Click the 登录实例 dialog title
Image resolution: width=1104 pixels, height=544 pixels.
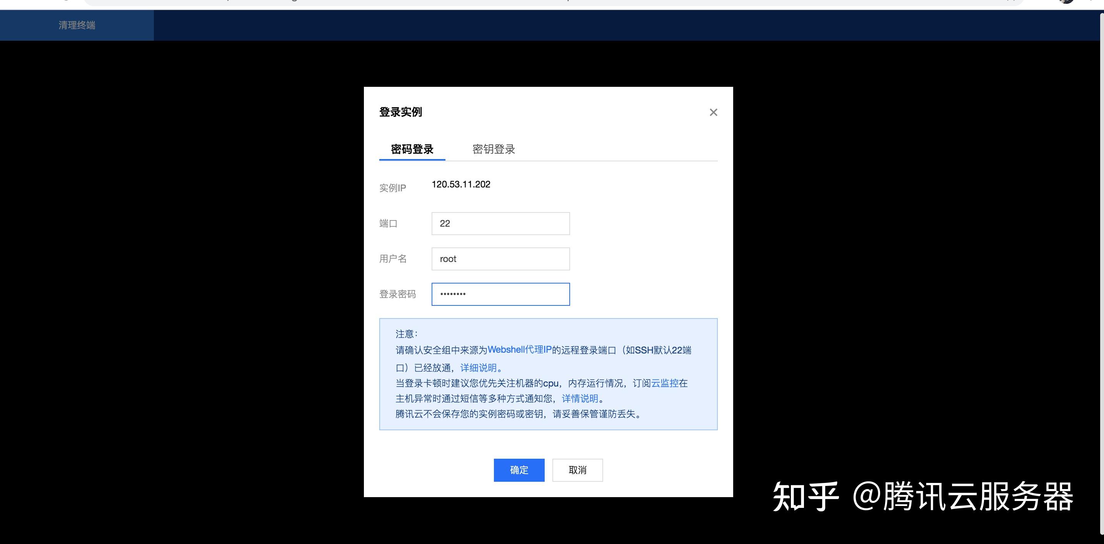pyautogui.click(x=400, y=112)
